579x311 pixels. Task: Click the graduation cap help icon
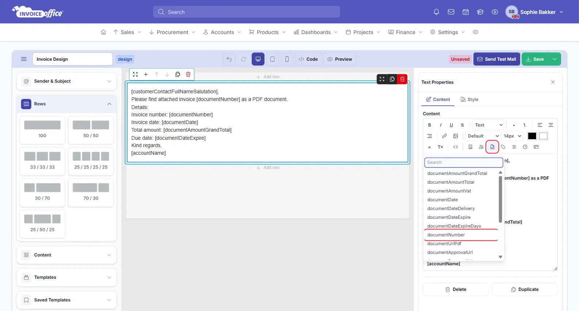(x=480, y=12)
